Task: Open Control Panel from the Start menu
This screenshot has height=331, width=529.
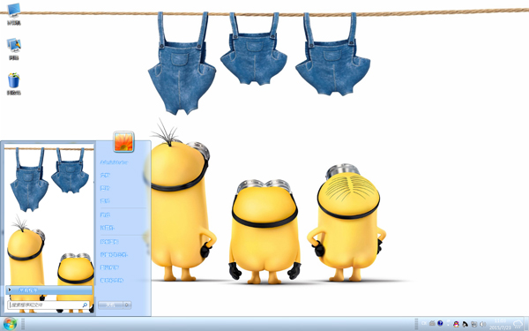Action: coord(109,242)
